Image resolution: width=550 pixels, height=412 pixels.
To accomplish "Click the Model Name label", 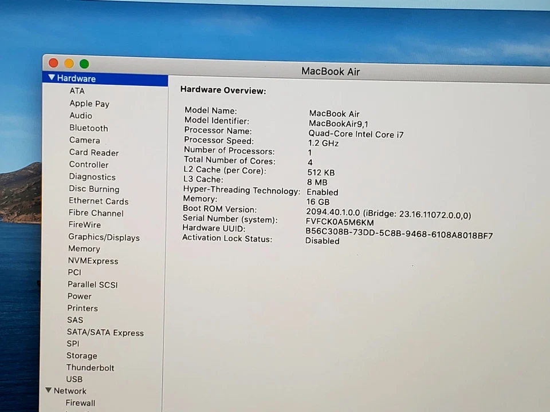I will [211, 110].
